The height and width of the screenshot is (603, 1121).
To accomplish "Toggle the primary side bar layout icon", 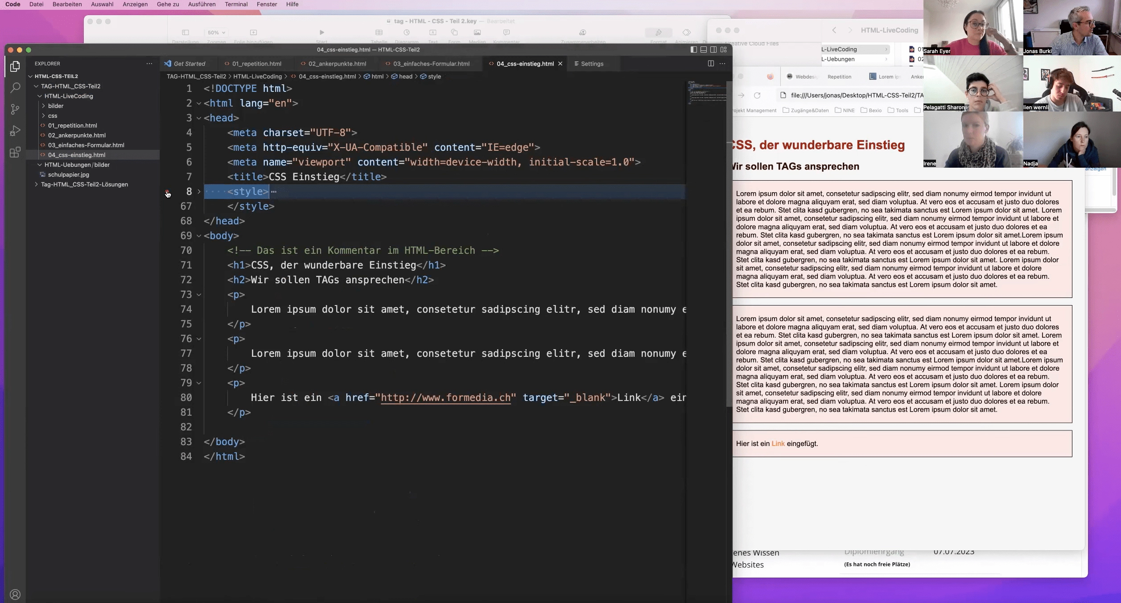I will pyautogui.click(x=694, y=50).
